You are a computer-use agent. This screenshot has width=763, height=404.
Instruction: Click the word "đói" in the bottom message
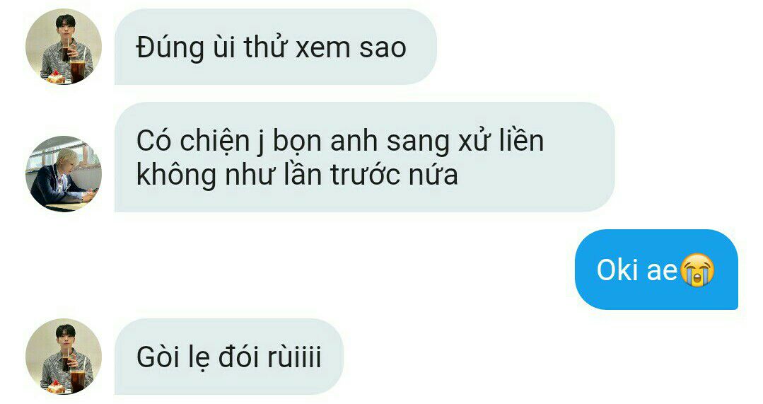point(238,357)
